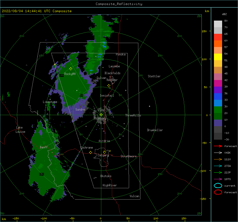Select the purple 39 dBZ color swatch
Image resolution: width=238 pixels, height=222 pixels.
coord(218,90)
